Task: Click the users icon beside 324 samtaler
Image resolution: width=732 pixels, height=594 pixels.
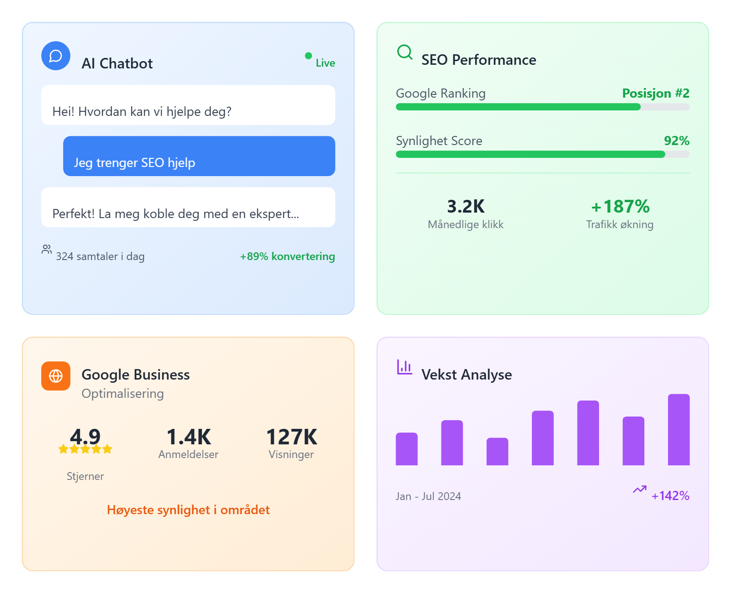Action: click(47, 249)
